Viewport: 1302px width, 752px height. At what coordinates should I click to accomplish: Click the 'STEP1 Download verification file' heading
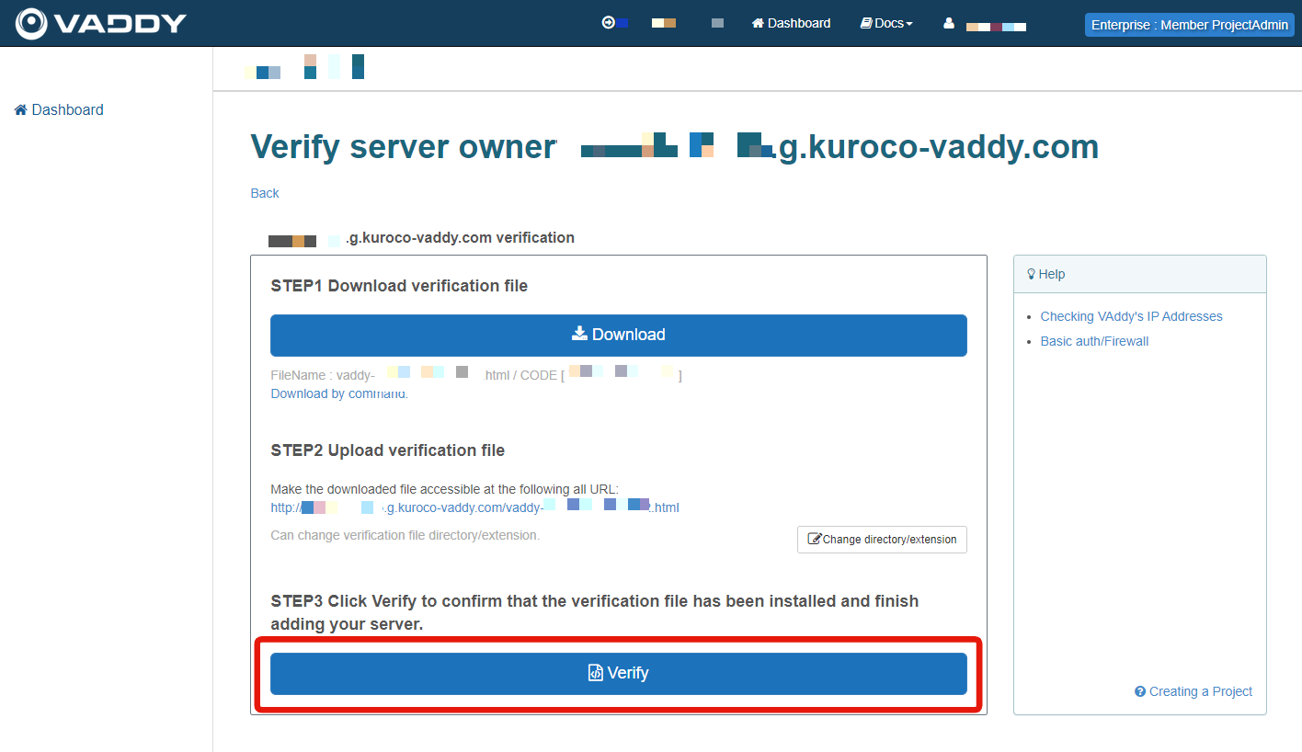(x=399, y=286)
